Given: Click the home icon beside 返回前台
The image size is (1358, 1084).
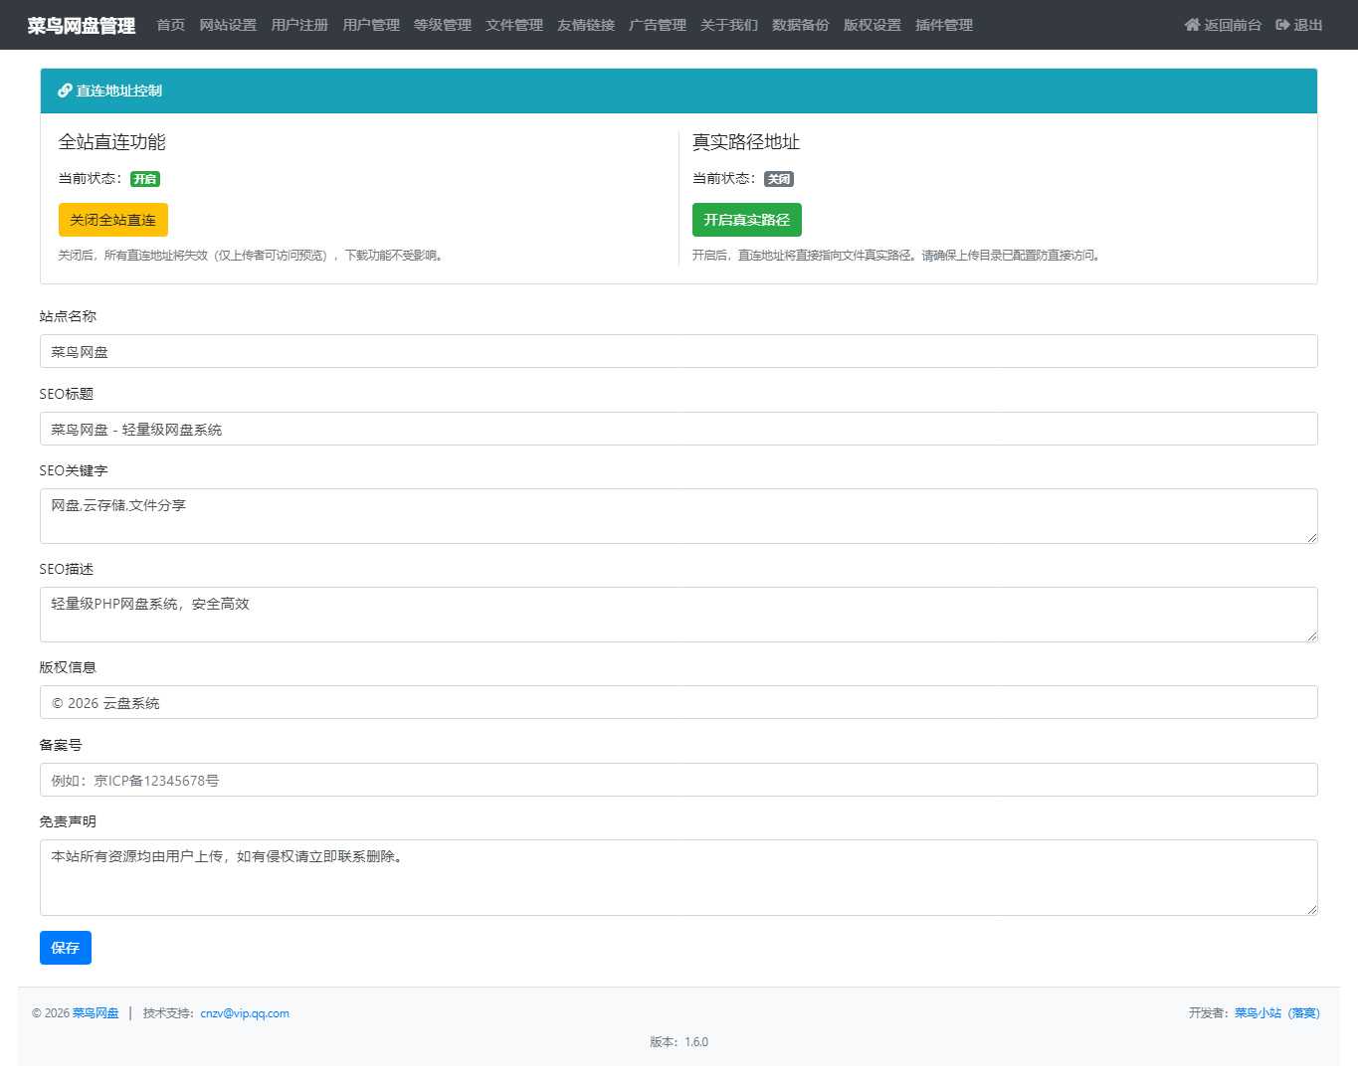Looking at the screenshot, I should tap(1192, 25).
